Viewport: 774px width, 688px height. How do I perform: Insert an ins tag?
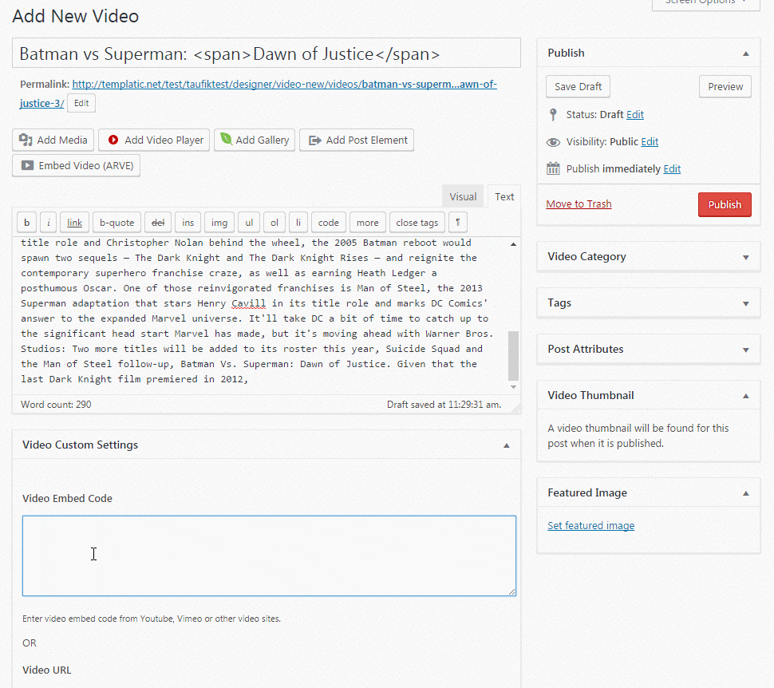tap(188, 222)
